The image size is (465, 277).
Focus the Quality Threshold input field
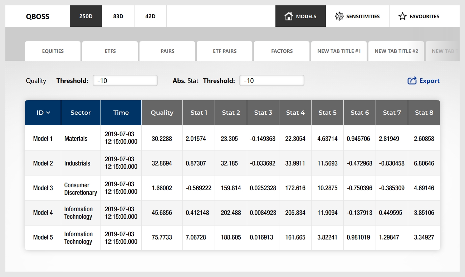(125, 80)
